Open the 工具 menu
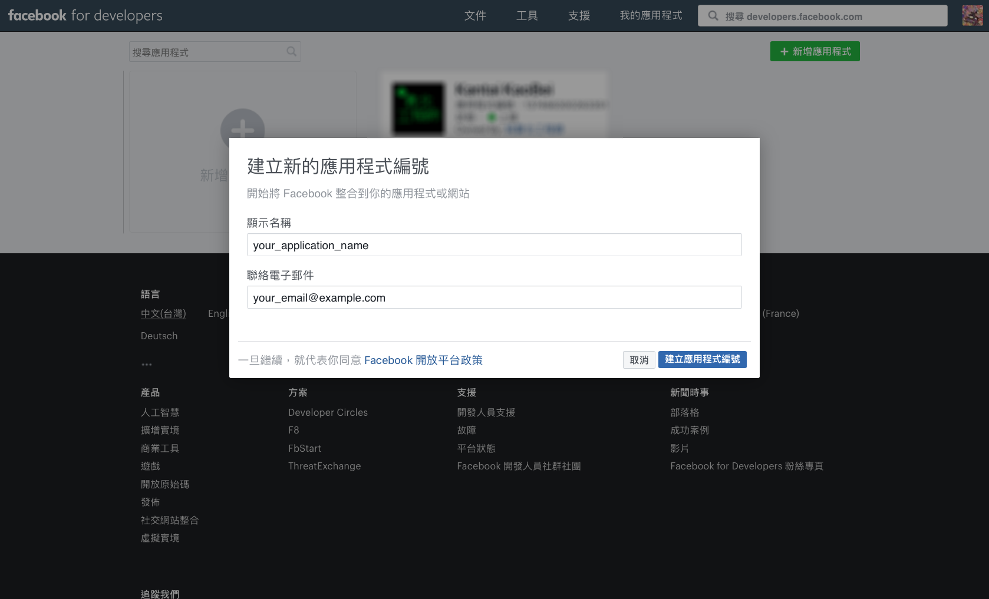 point(527,16)
